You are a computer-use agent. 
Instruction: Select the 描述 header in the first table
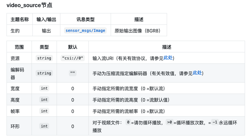coord(139,19)
